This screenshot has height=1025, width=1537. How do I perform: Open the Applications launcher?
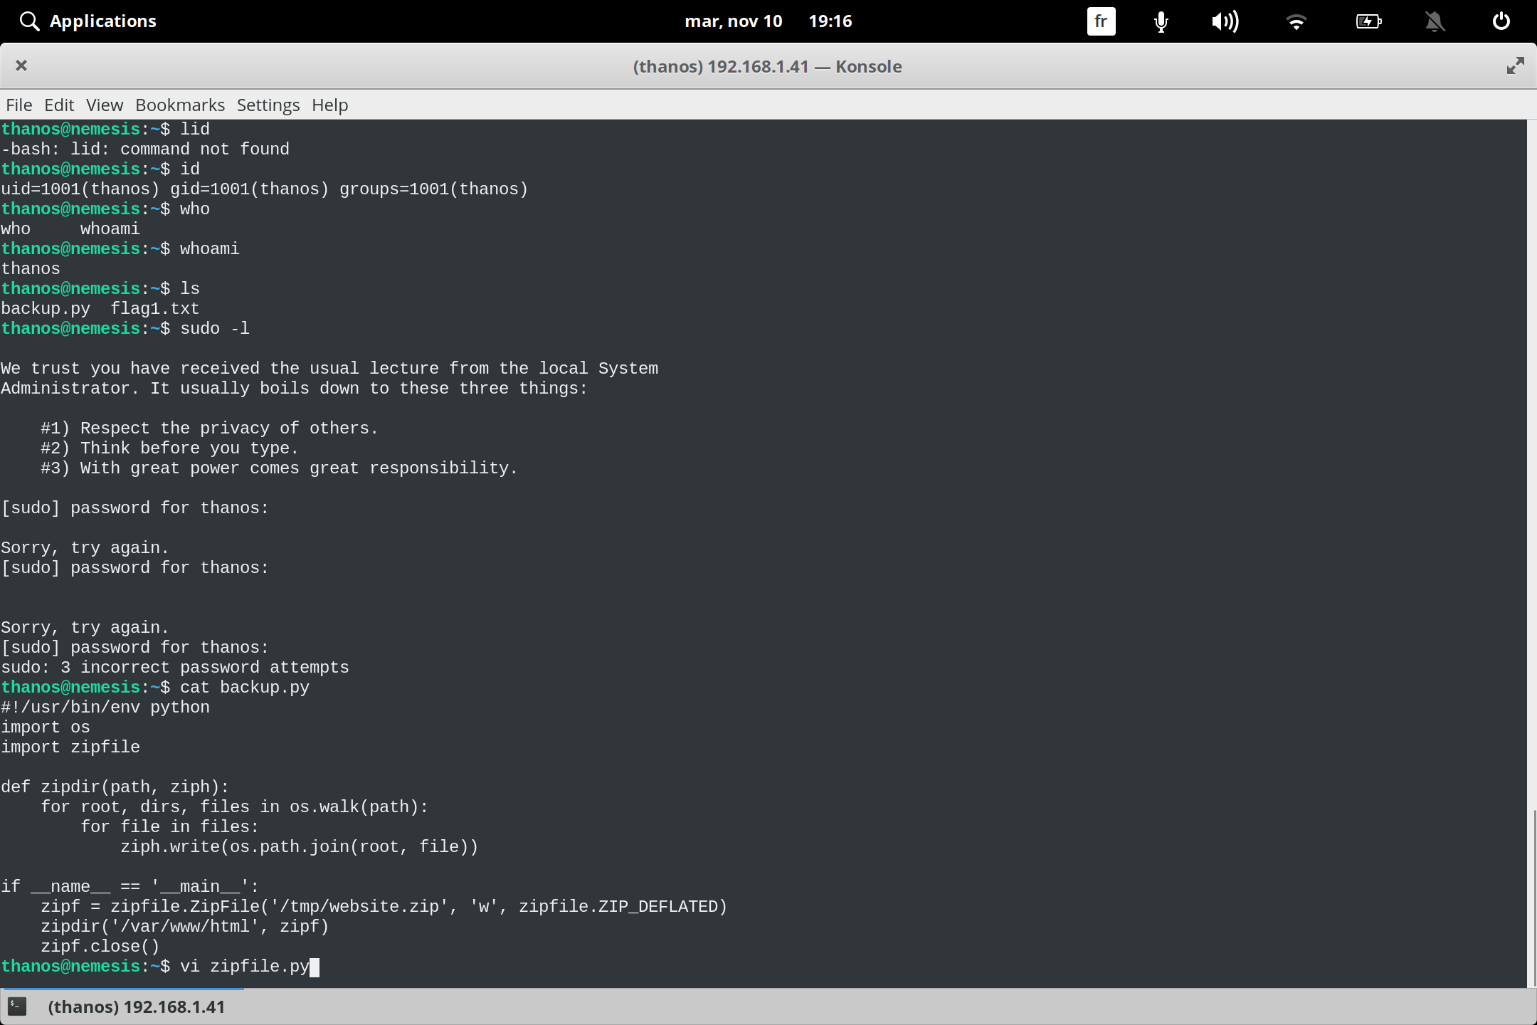click(x=103, y=21)
